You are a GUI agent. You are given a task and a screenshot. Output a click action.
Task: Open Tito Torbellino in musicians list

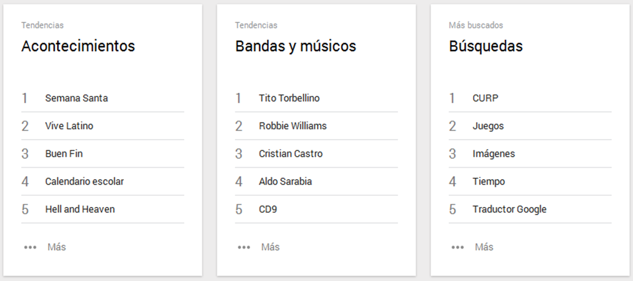(289, 98)
